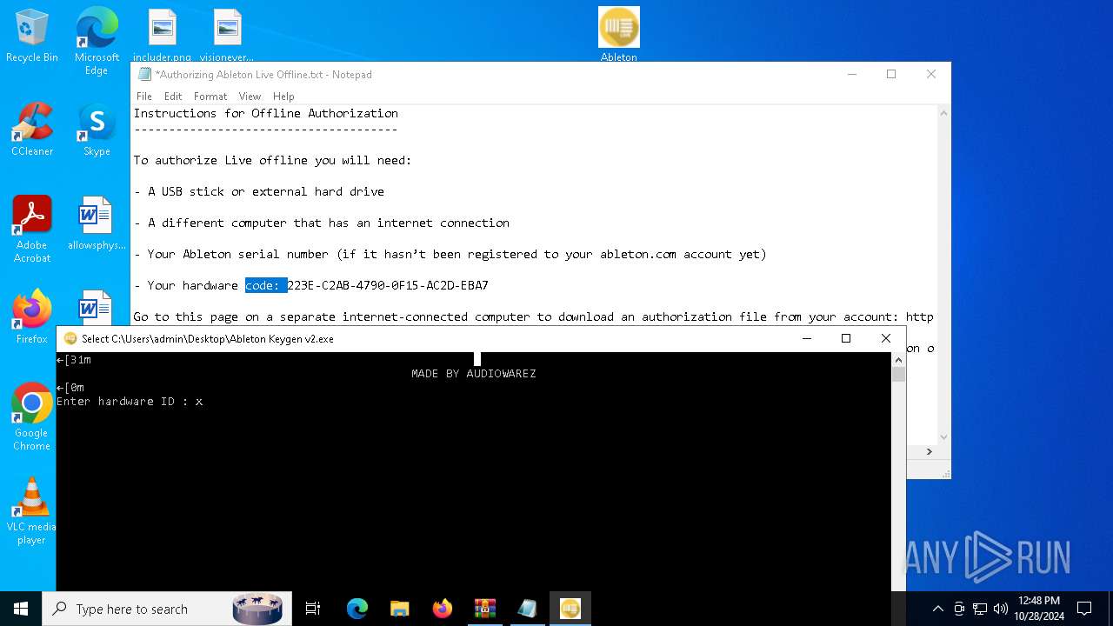Viewport: 1113px width, 626px height.
Task: Minimize the Keygen console window
Action: [x=806, y=339]
